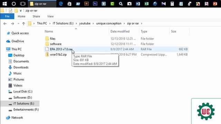
Task: Select the EPA 2013 v7.0.rar file
Action: 61,49
